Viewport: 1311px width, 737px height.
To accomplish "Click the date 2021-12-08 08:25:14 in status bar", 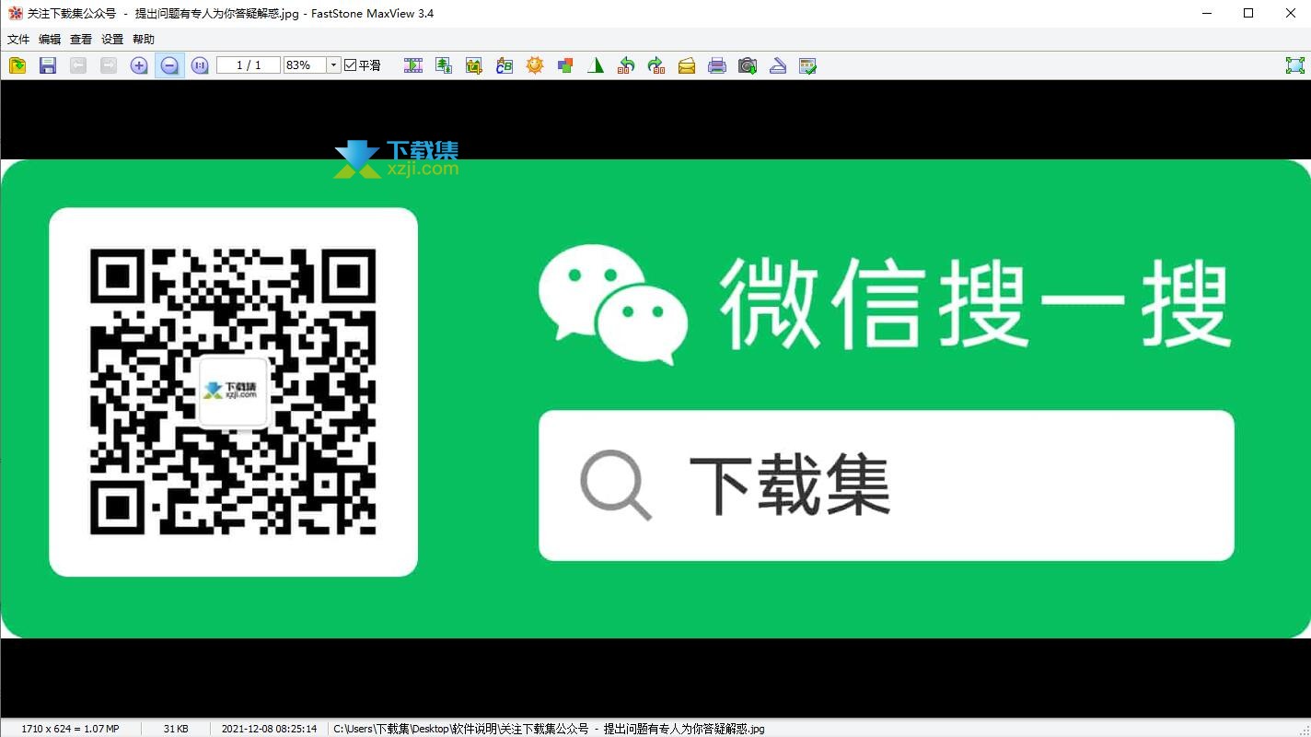I will (x=269, y=729).
